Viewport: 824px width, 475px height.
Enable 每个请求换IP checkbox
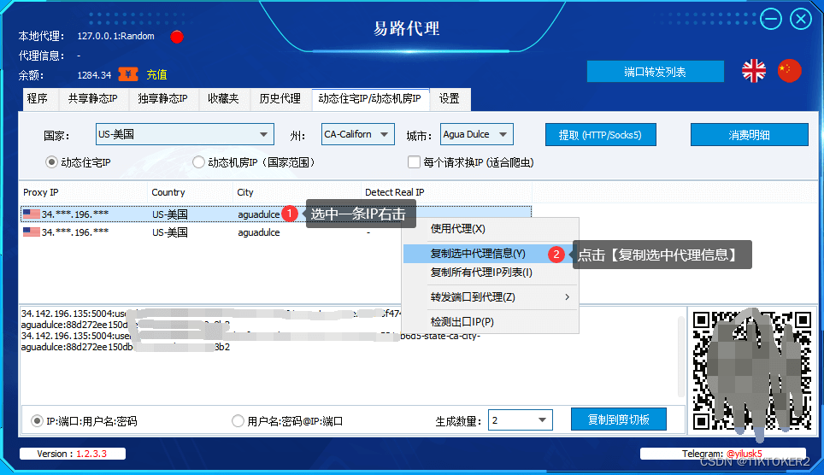414,161
